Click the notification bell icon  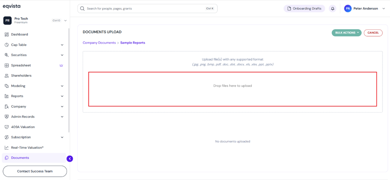[333, 8]
